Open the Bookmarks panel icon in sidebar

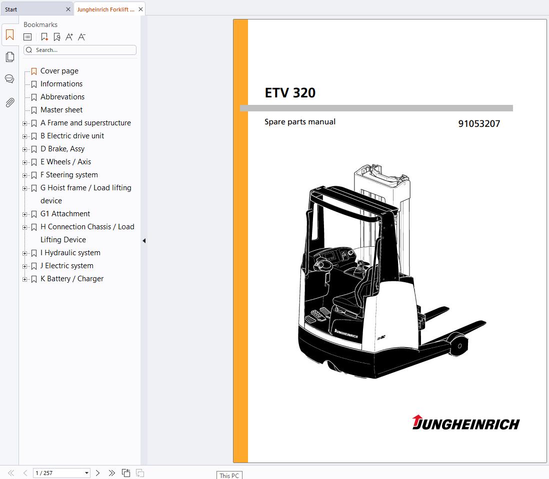click(x=10, y=35)
